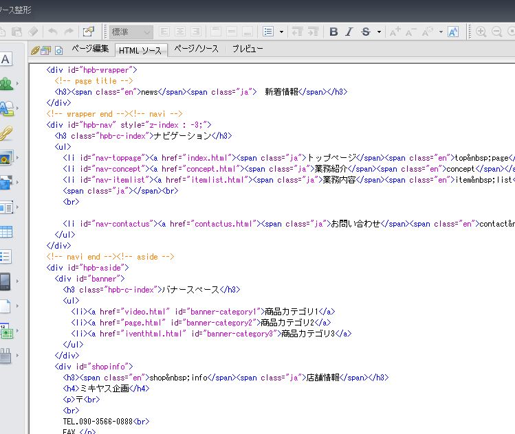Switch to the ページ編集 tab
The image size is (515, 434).
(x=90, y=49)
